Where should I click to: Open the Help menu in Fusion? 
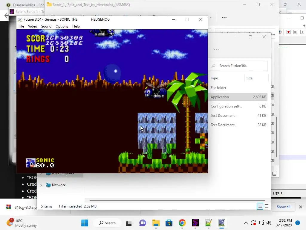pos(76,26)
